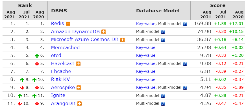Click the plus icon next to Amazon DynamoDB
The image size is (246, 107).
(x=104, y=32)
